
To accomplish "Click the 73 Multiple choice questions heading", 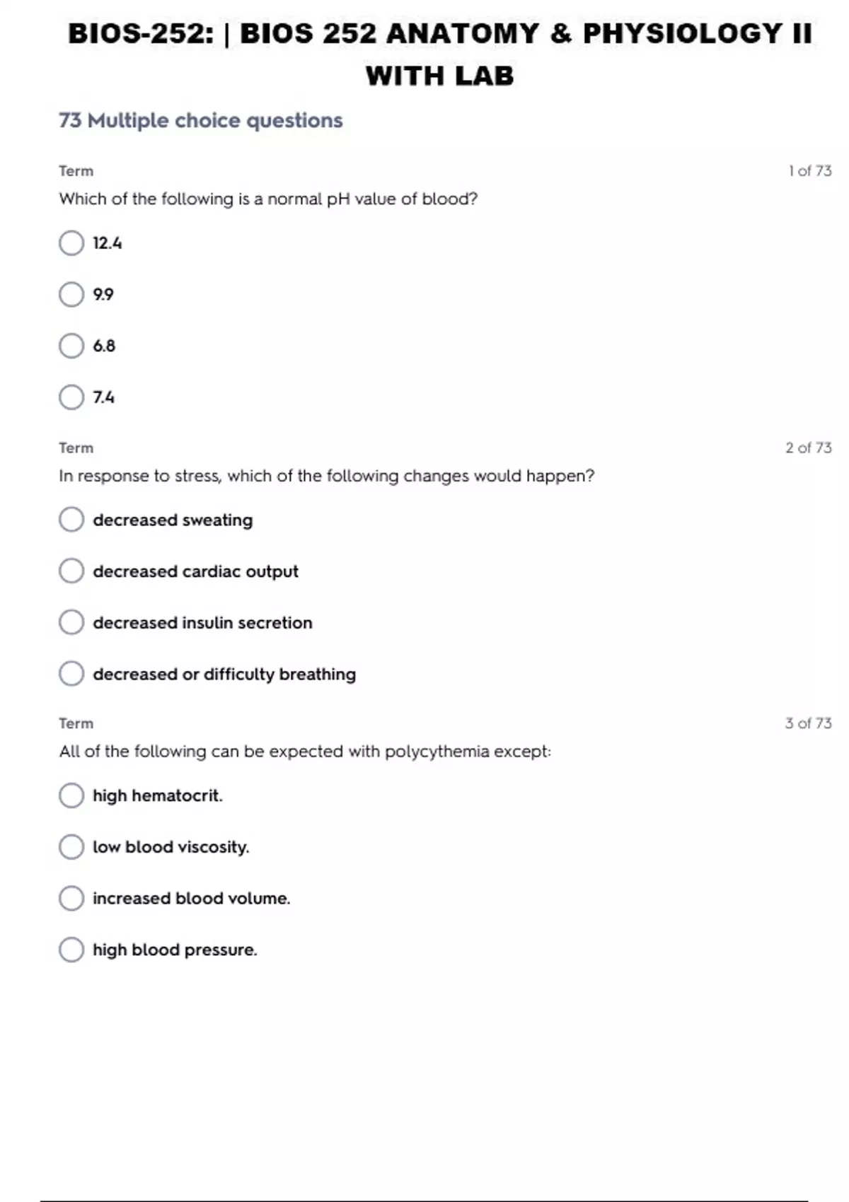I will [x=201, y=121].
